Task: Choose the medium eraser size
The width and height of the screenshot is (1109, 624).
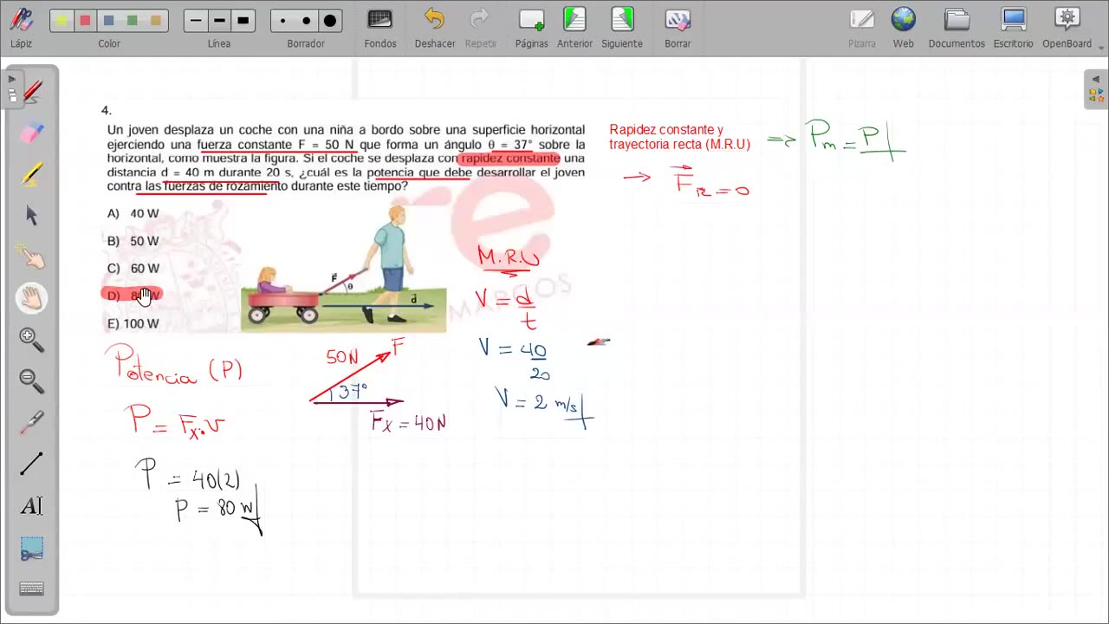Action: 306,21
